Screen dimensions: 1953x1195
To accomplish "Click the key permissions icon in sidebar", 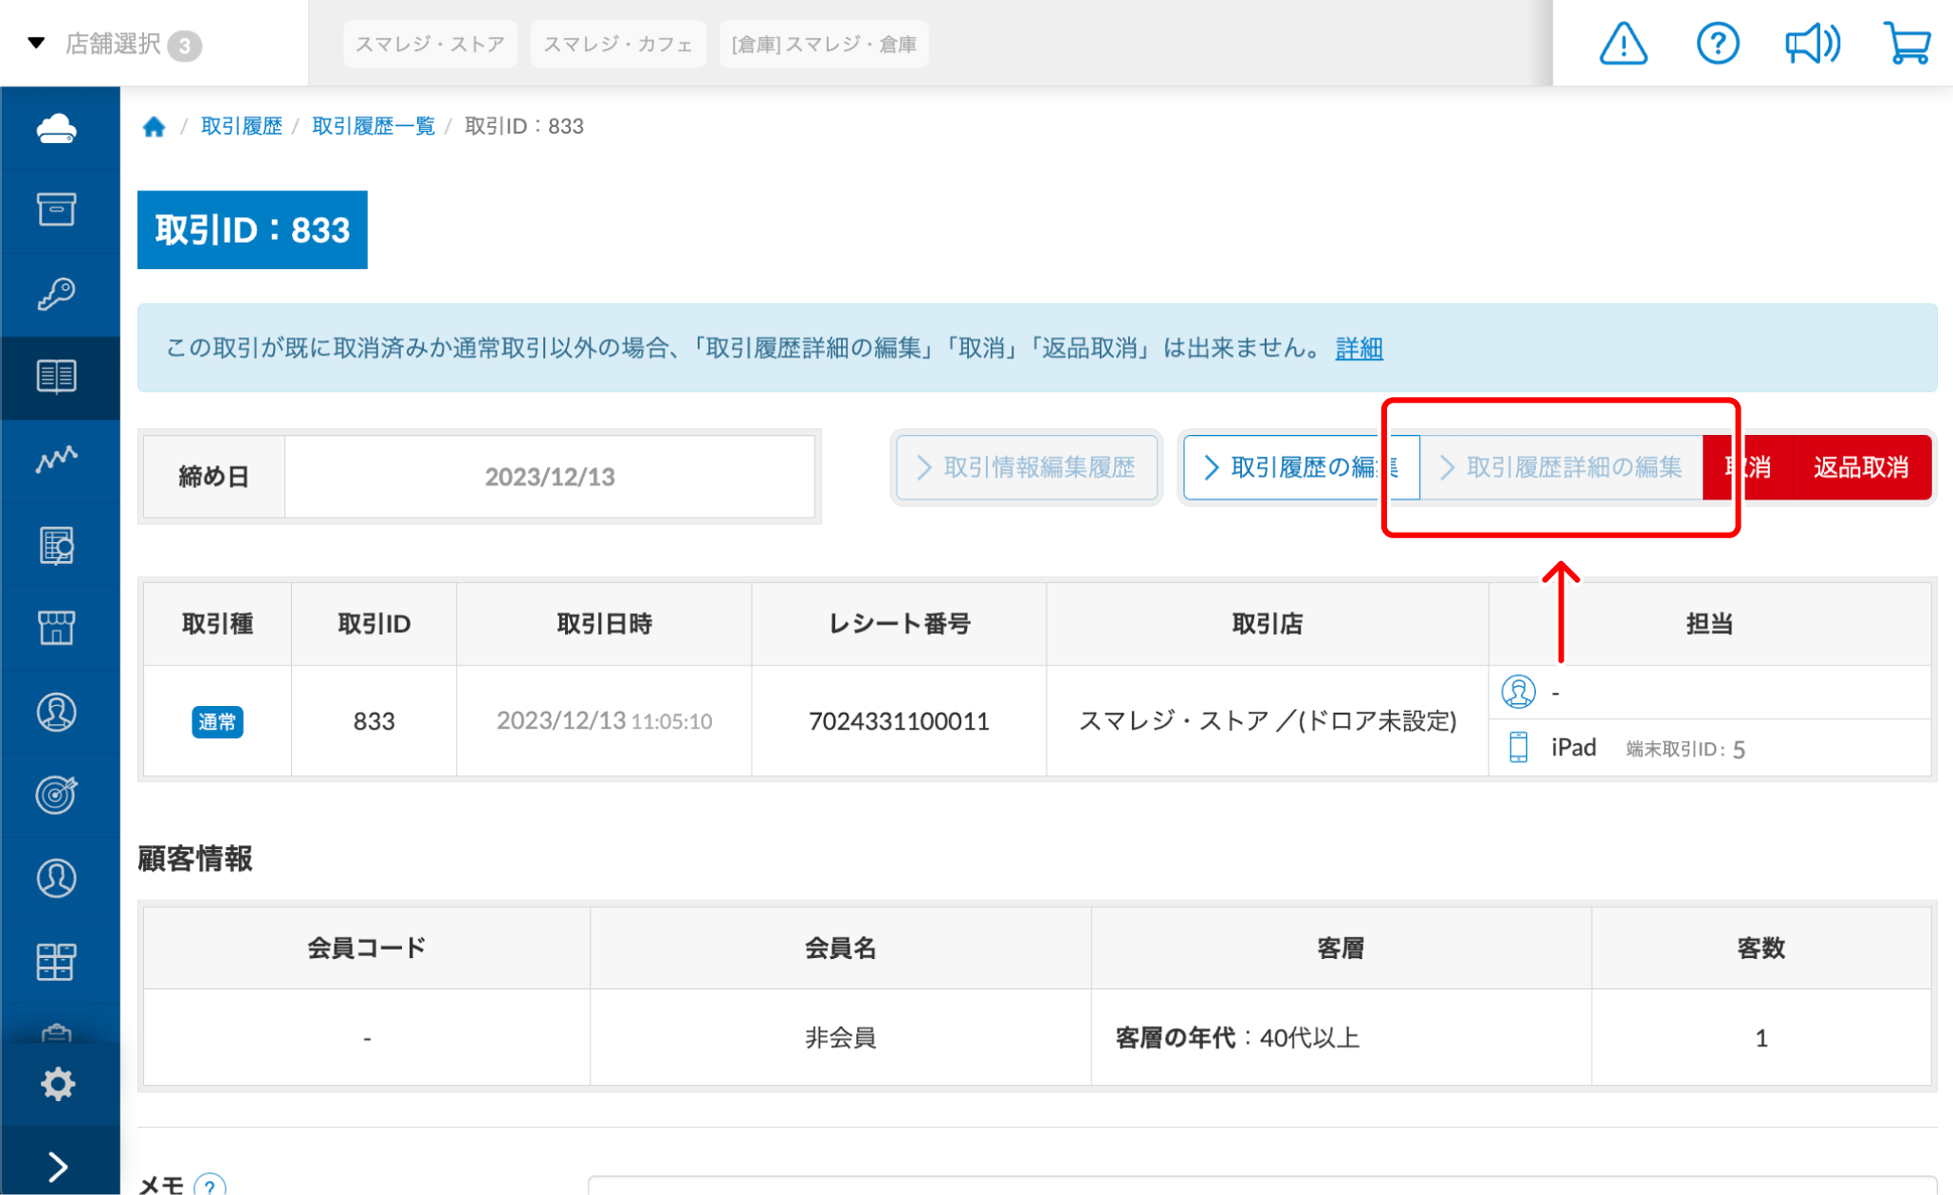I will 59,293.
